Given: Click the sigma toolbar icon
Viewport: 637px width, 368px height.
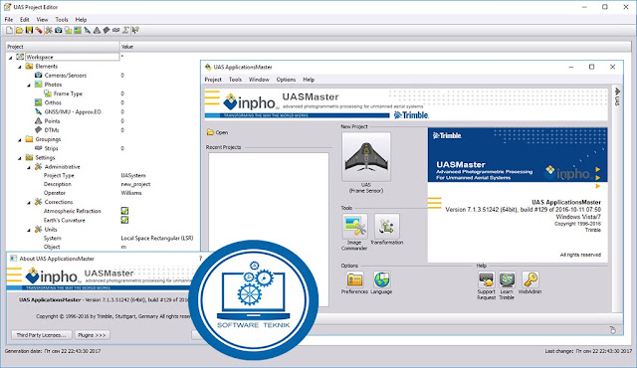Looking at the screenshot, I should 126,30.
